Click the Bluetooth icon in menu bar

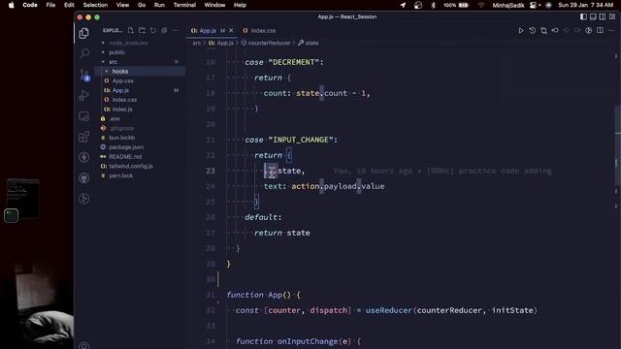pyautogui.click(x=433, y=5)
